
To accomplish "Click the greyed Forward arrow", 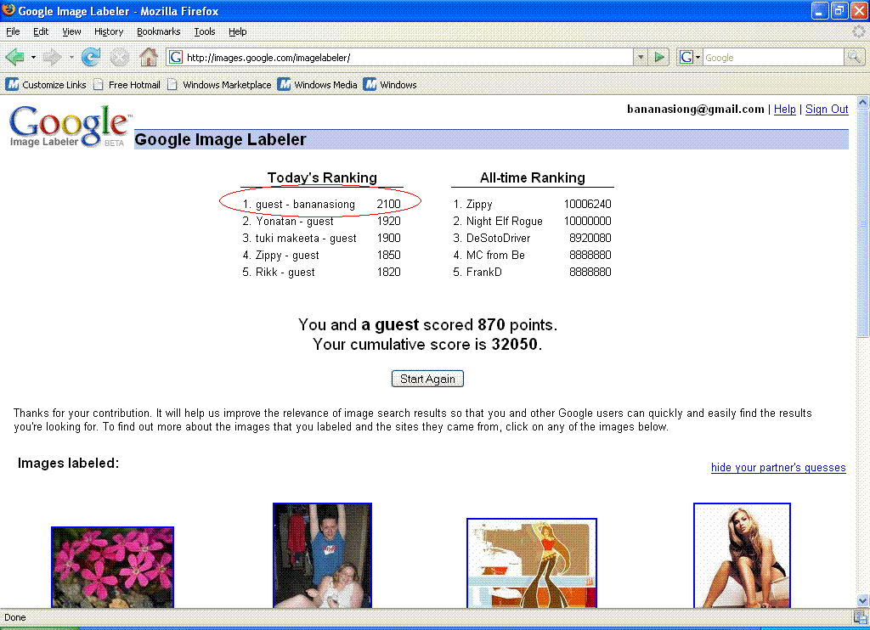I will [52, 57].
